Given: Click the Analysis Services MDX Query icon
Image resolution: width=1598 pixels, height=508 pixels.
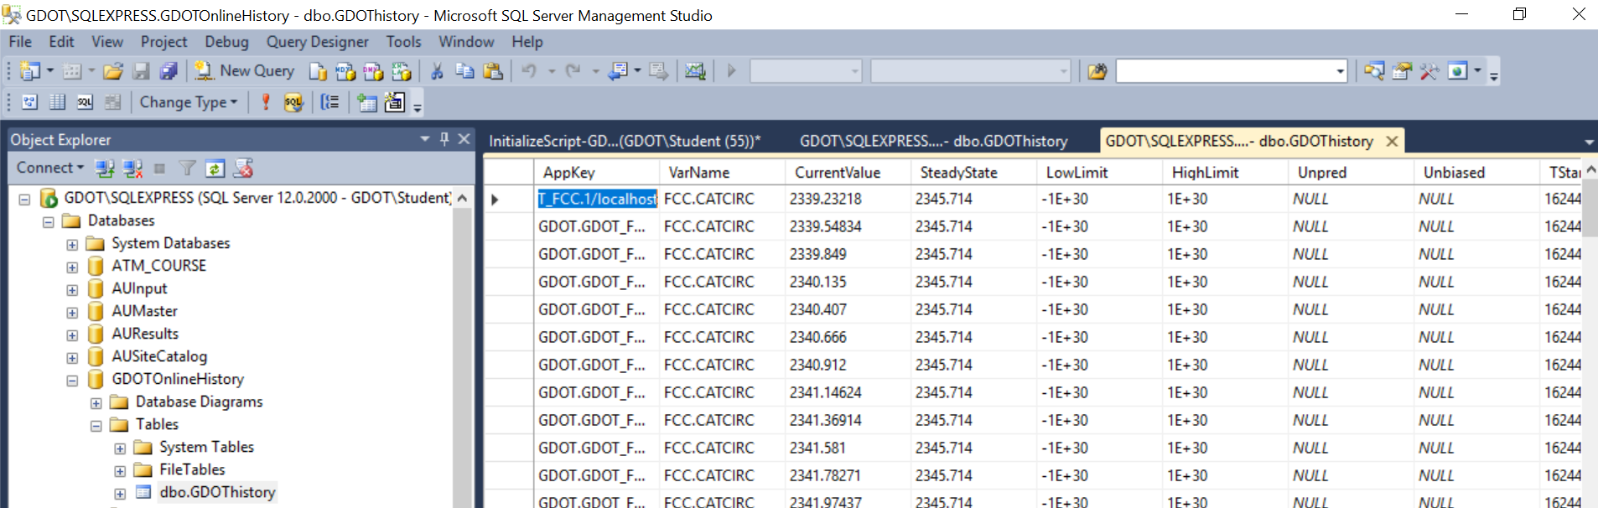Looking at the screenshot, I should (x=345, y=71).
